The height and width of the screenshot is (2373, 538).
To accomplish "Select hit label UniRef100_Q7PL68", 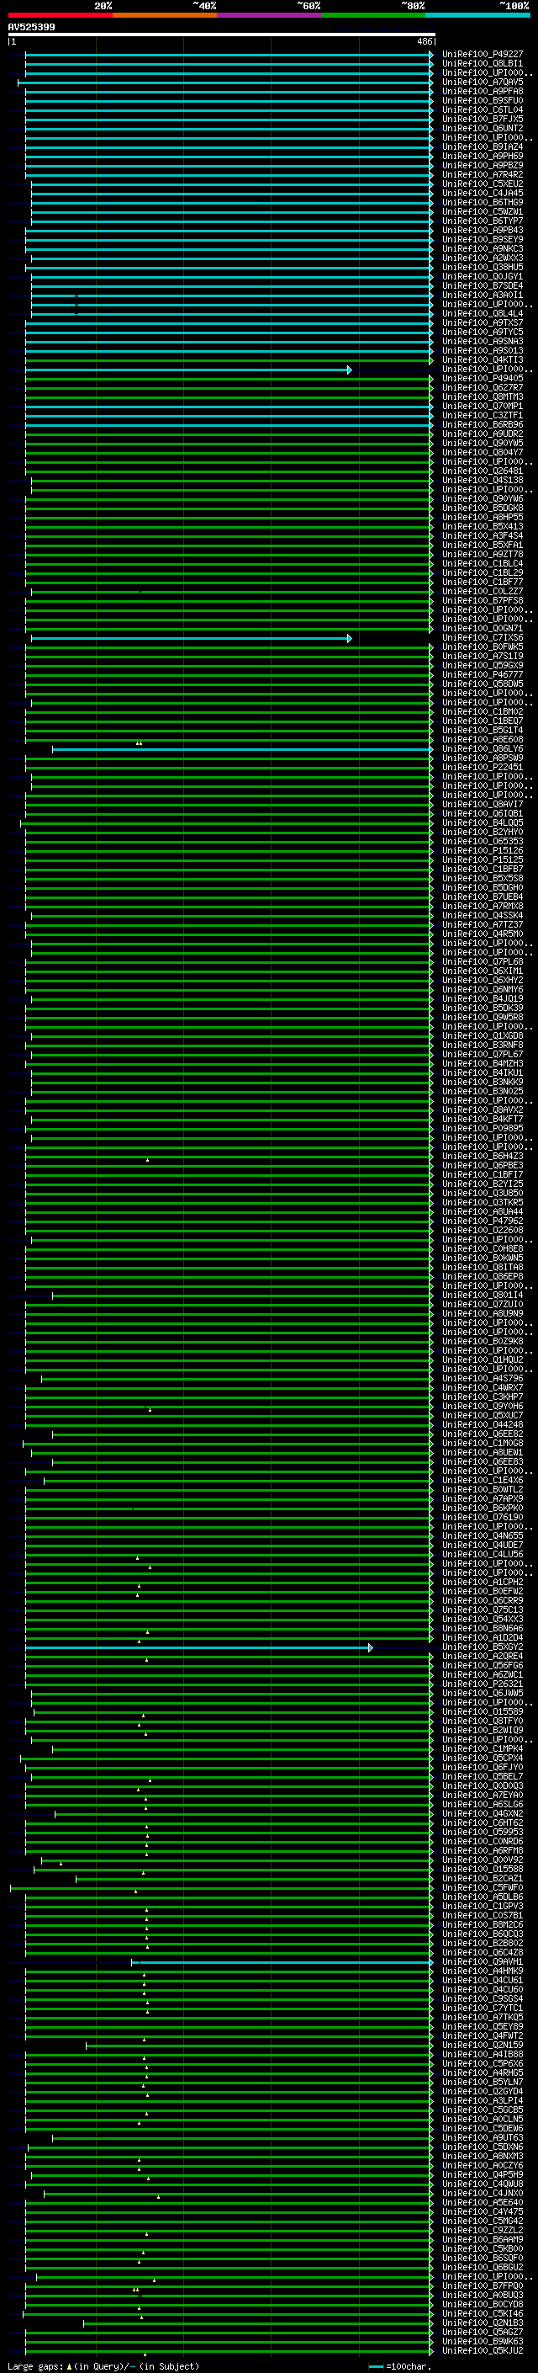I will click(483, 961).
